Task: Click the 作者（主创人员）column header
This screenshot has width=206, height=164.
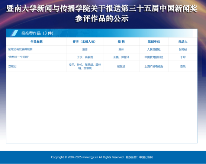Action: 85,42
